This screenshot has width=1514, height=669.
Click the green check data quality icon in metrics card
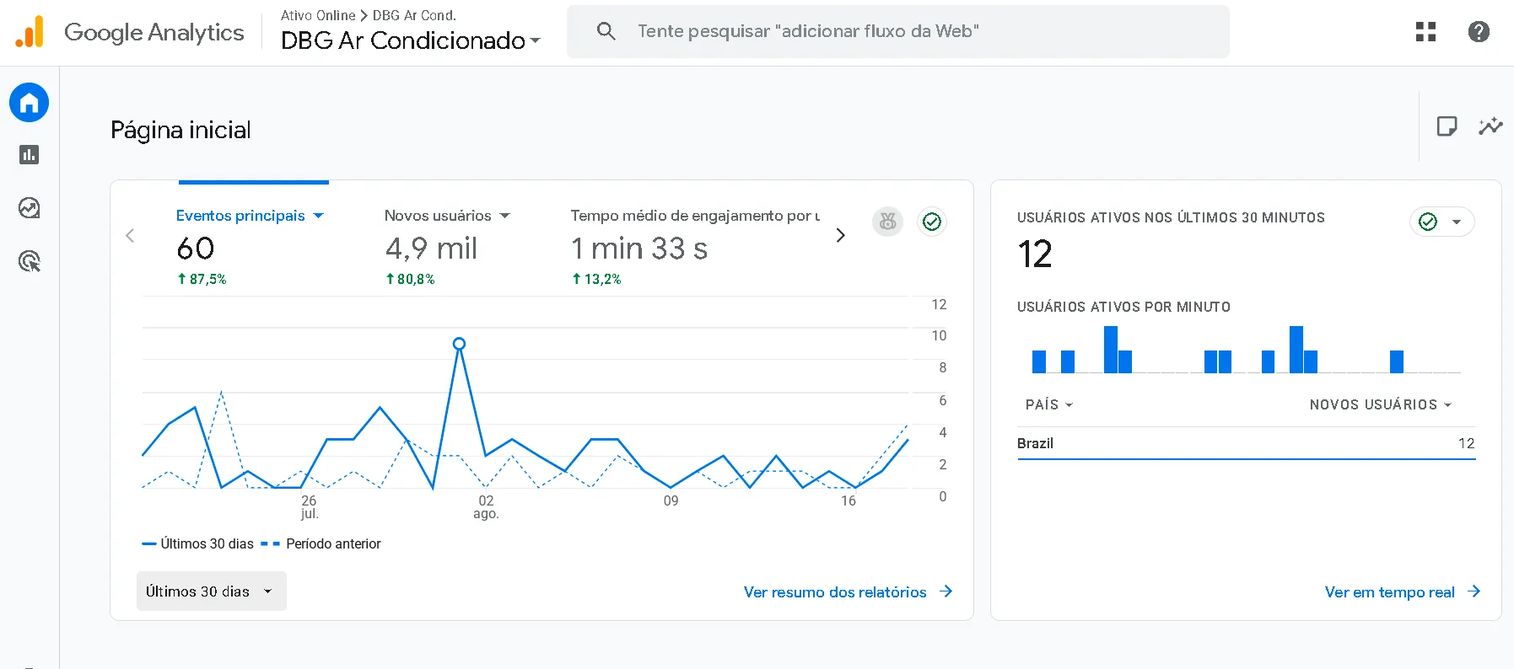pos(932,222)
